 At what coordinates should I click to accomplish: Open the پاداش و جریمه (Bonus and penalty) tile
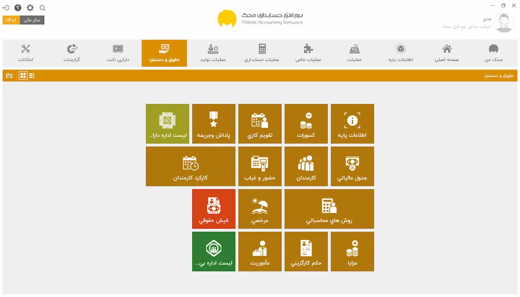(x=214, y=123)
